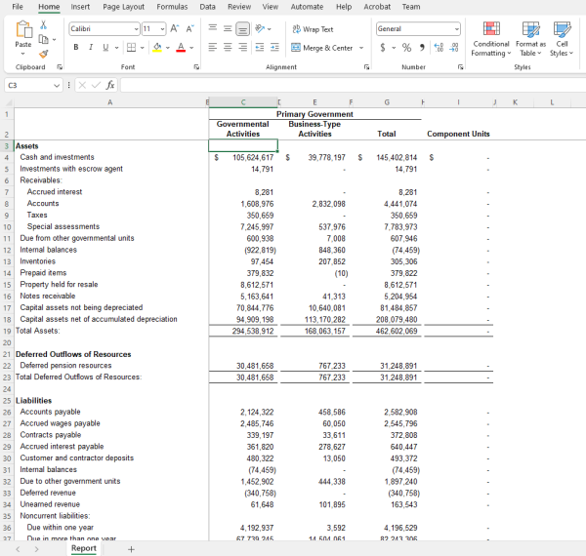The height and width of the screenshot is (556, 586).
Task: Open Number format dialog launcher
Action: [x=460, y=67]
